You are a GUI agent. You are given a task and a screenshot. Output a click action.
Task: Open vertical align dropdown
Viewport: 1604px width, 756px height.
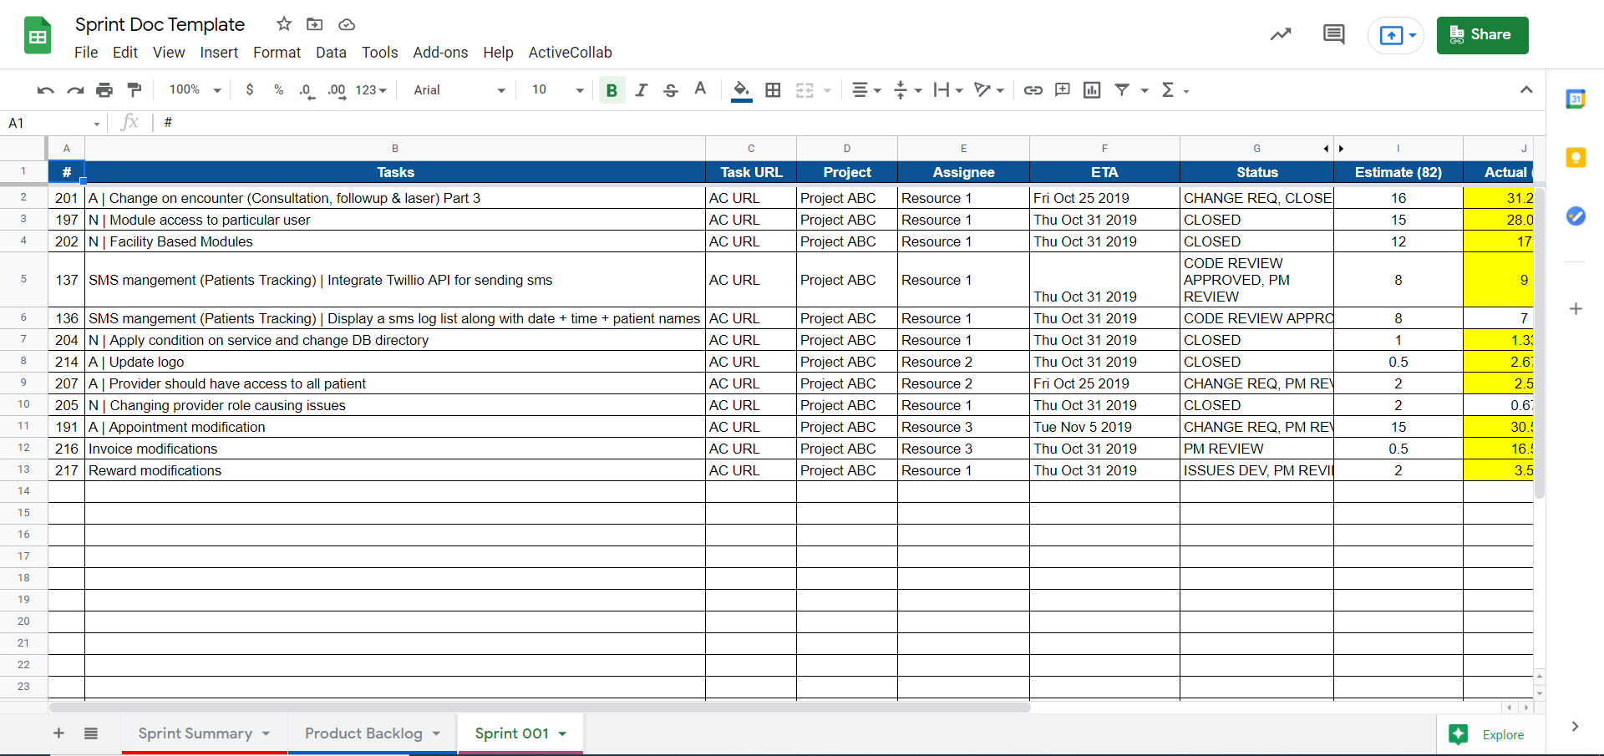tap(907, 90)
